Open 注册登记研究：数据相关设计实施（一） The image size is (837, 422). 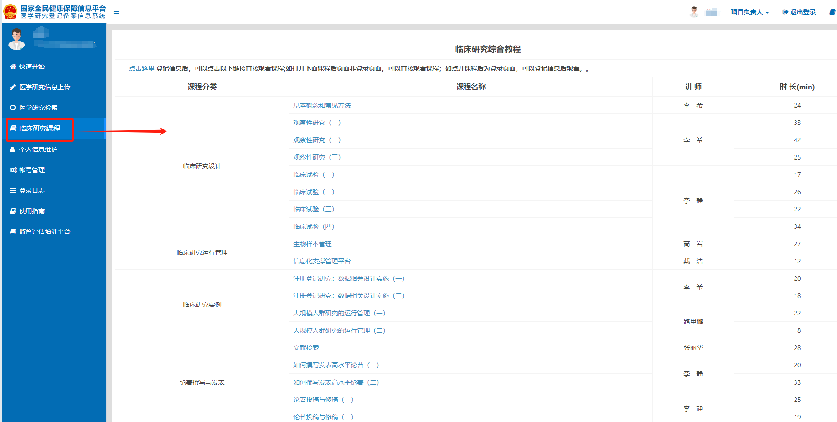(349, 278)
